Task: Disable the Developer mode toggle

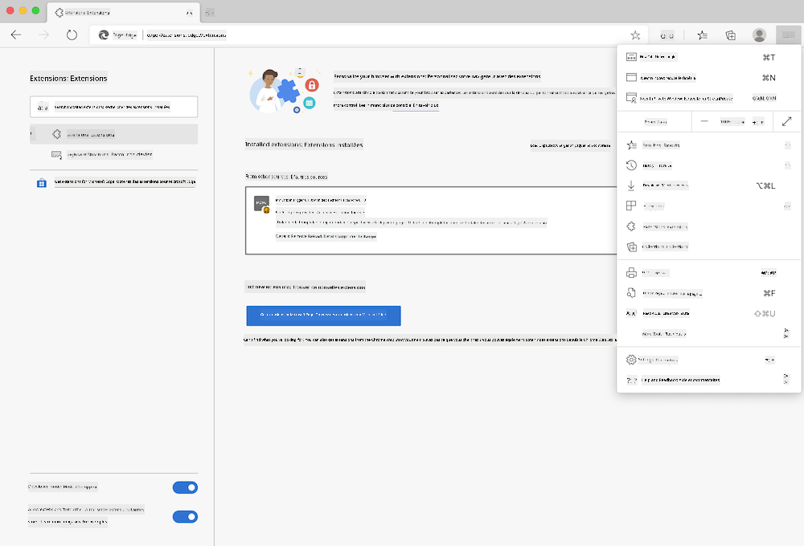Action: pyautogui.click(x=185, y=487)
